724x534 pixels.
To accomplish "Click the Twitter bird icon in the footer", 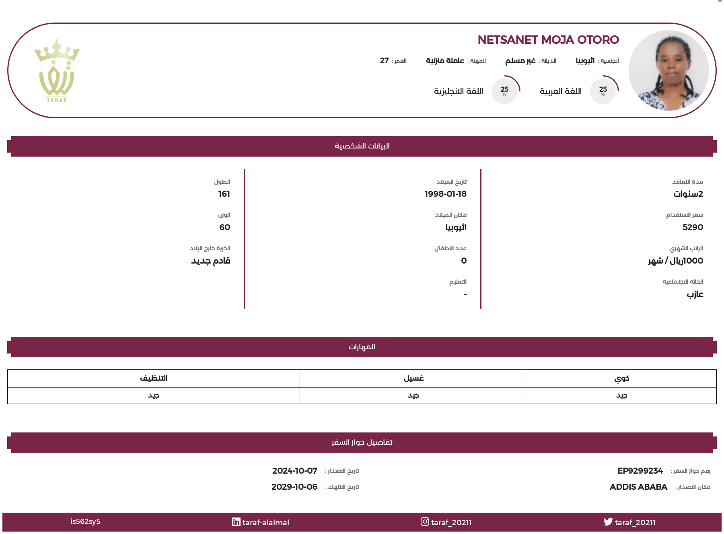I will (608, 522).
